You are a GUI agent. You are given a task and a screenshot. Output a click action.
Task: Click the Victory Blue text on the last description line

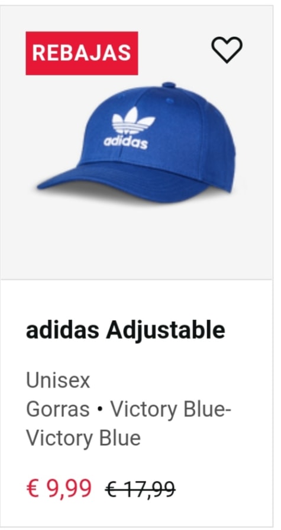pos(83,439)
